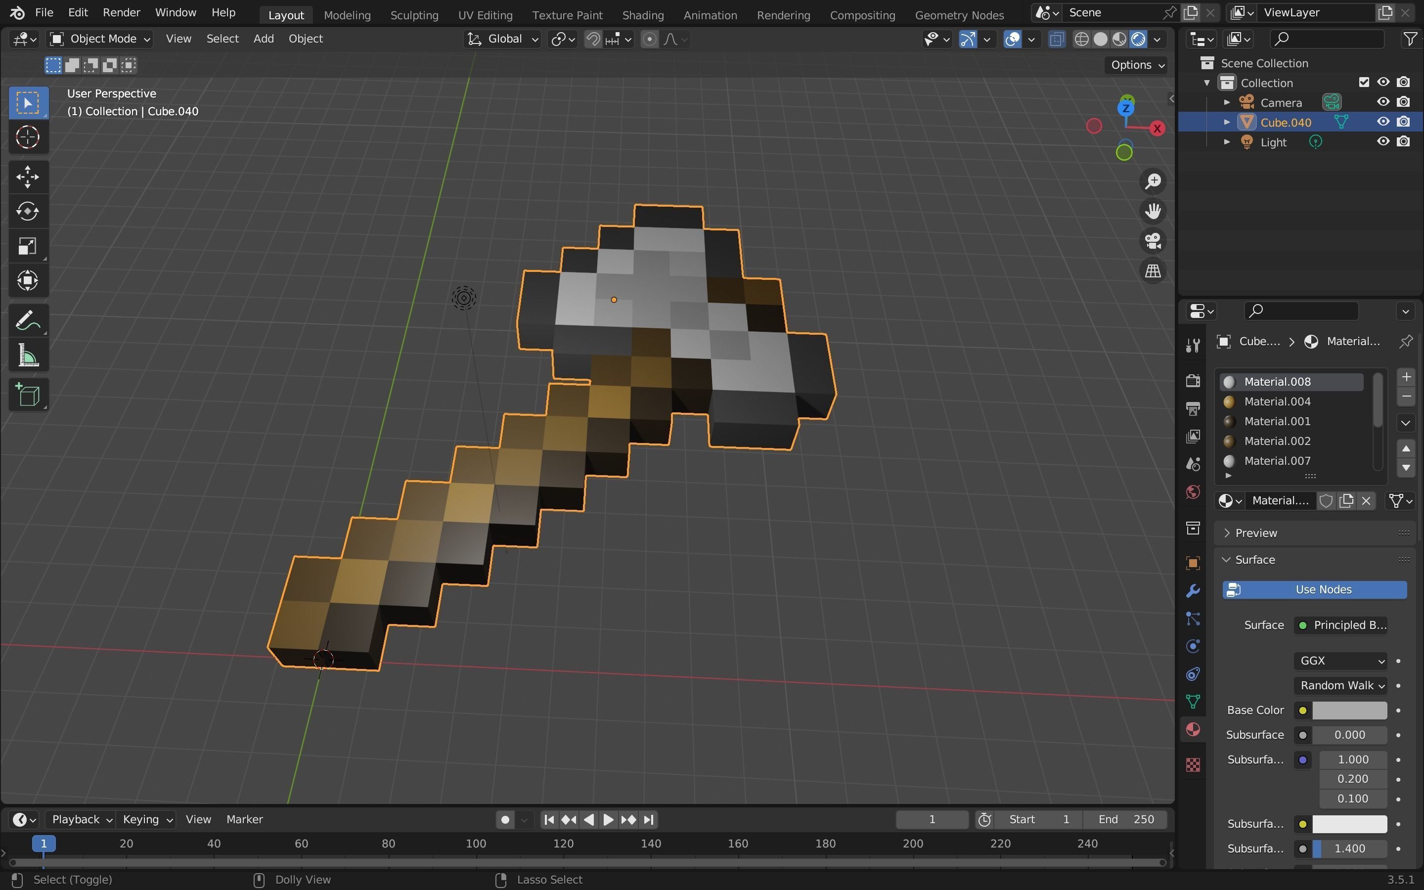Toggle snapping magnet icon

(x=593, y=40)
